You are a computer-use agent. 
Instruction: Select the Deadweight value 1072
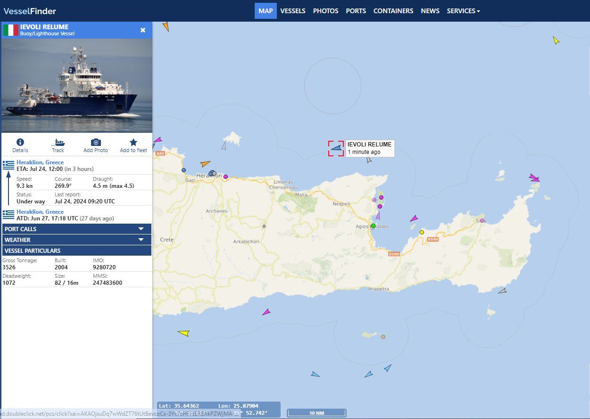point(8,283)
